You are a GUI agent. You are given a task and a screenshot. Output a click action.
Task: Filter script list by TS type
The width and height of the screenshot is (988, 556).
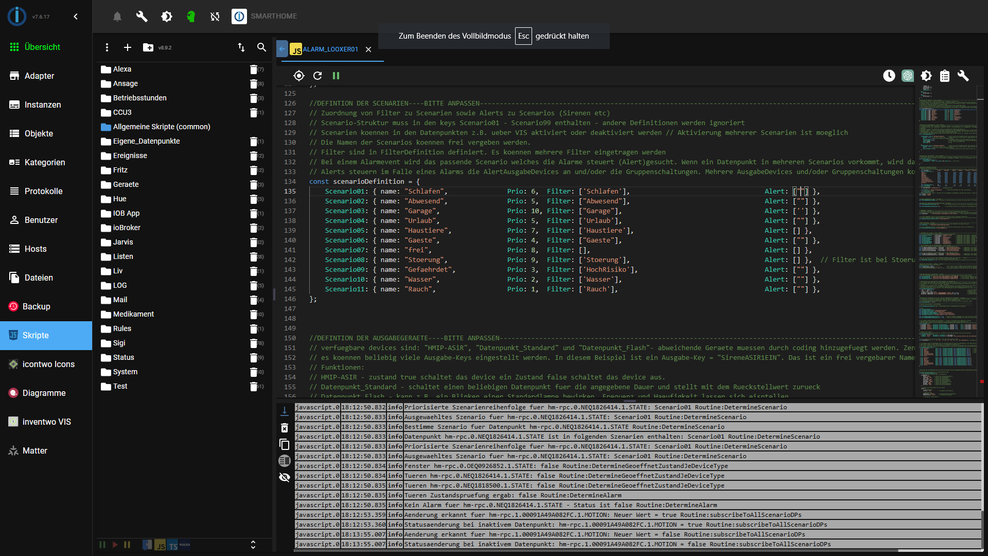click(173, 545)
